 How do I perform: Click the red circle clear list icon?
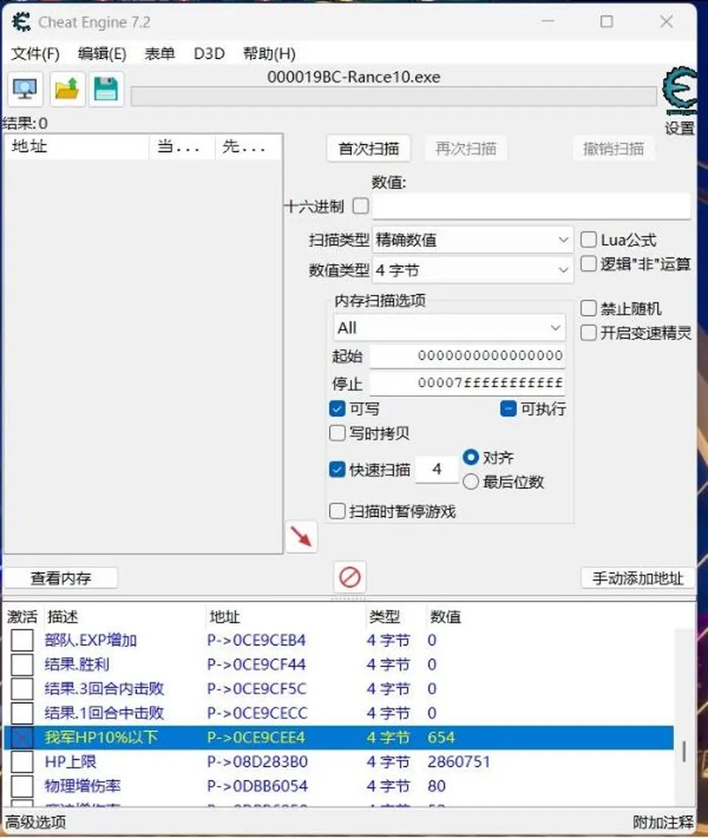click(x=350, y=577)
